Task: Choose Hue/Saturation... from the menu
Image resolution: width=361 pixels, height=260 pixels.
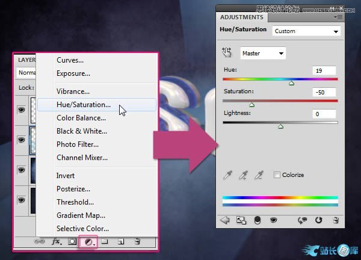Action: coord(84,105)
